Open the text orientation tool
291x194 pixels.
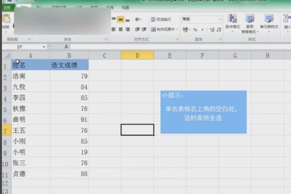(x=138, y=19)
